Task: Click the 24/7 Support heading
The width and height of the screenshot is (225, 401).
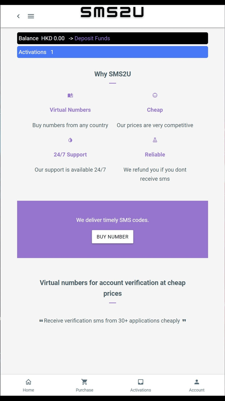Action: click(x=70, y=154)
